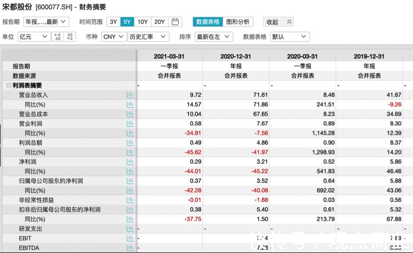Click 研发支出 row label
Image resolution: width=413 pixels, height=253 pixels.
[31, 229]
